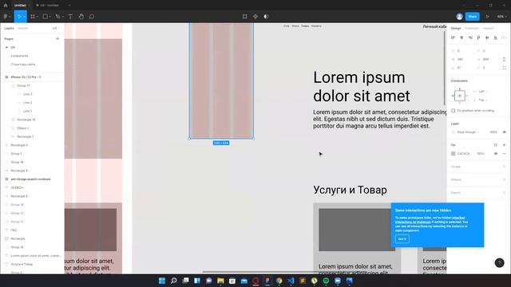Go to the home icon tab
Image resolution: width=511 pixels, height=287 pixels.
6,6
